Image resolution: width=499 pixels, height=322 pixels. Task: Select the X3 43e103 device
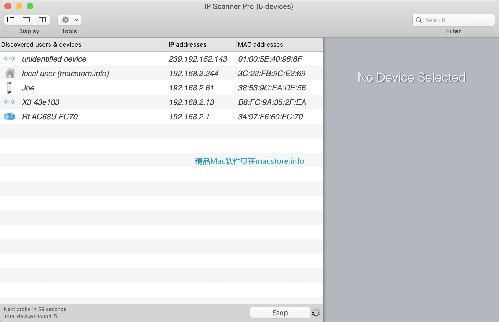tap(41, 102)
